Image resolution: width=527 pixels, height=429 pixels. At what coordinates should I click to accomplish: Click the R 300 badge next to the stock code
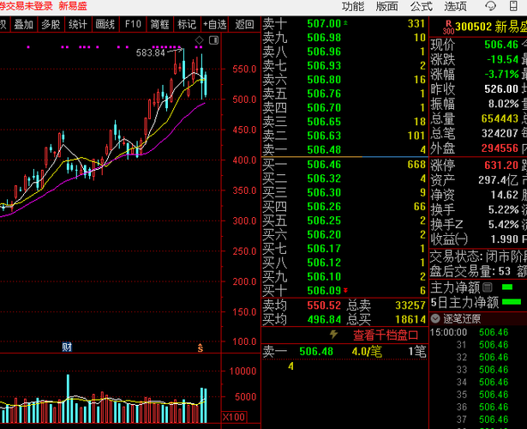pyautogui.click(x=448, y=27)
